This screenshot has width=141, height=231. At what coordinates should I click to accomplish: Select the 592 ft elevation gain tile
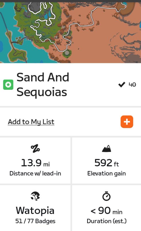106,161
